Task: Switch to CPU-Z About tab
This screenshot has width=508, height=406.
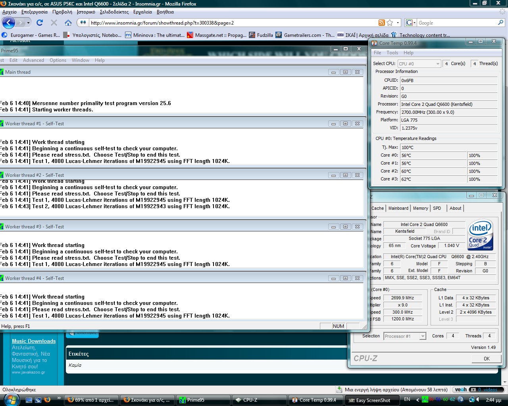Action: tap(456, 208)
